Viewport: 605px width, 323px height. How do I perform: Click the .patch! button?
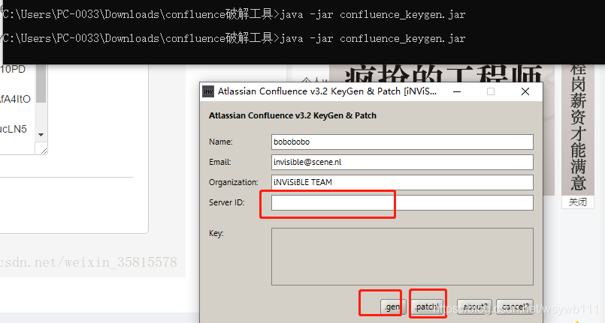427,307
